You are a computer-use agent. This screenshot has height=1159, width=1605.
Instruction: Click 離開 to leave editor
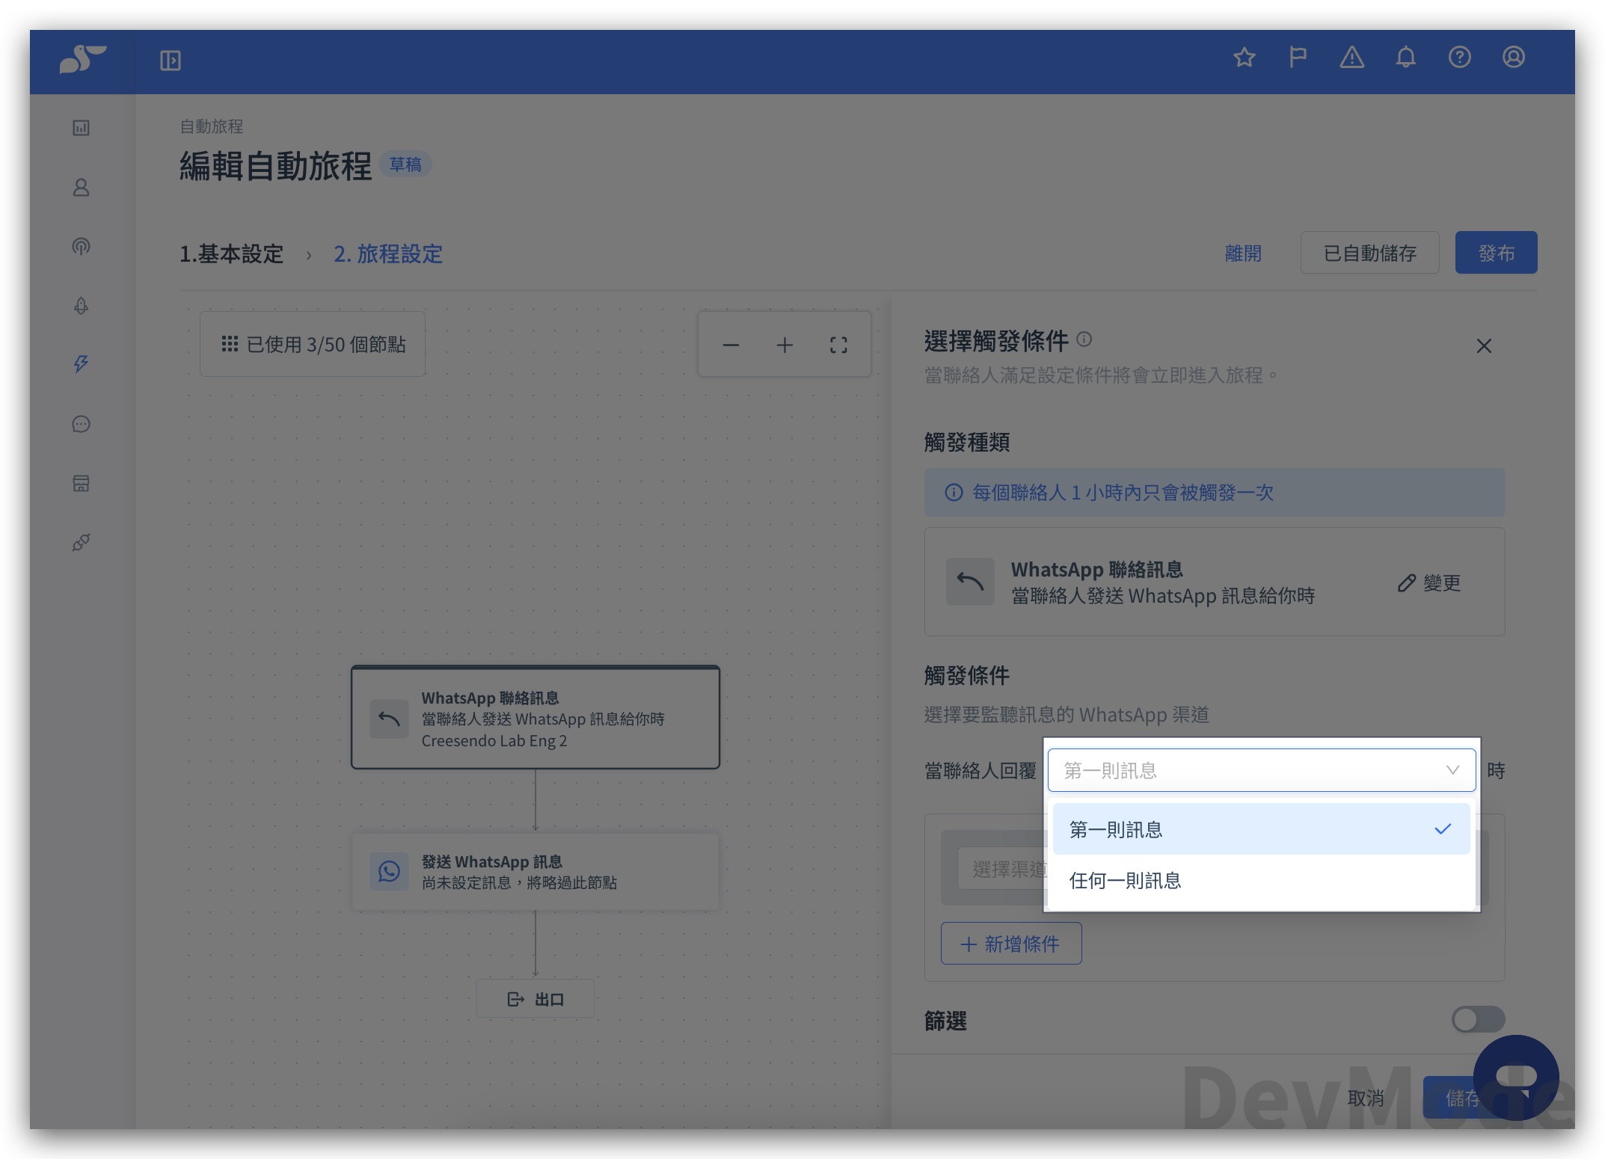point(1243,253)
